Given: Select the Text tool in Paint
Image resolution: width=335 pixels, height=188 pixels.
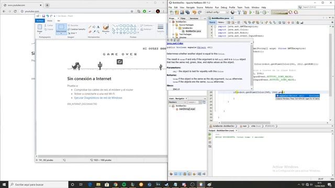Looking at the screenshot, I should click(98, 27).
